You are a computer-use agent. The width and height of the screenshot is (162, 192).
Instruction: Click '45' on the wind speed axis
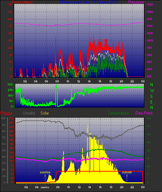point(10,12)
